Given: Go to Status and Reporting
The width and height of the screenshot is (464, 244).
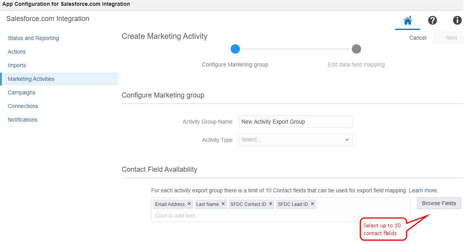Looking at the screenshot, I should (x=33, y=38).
